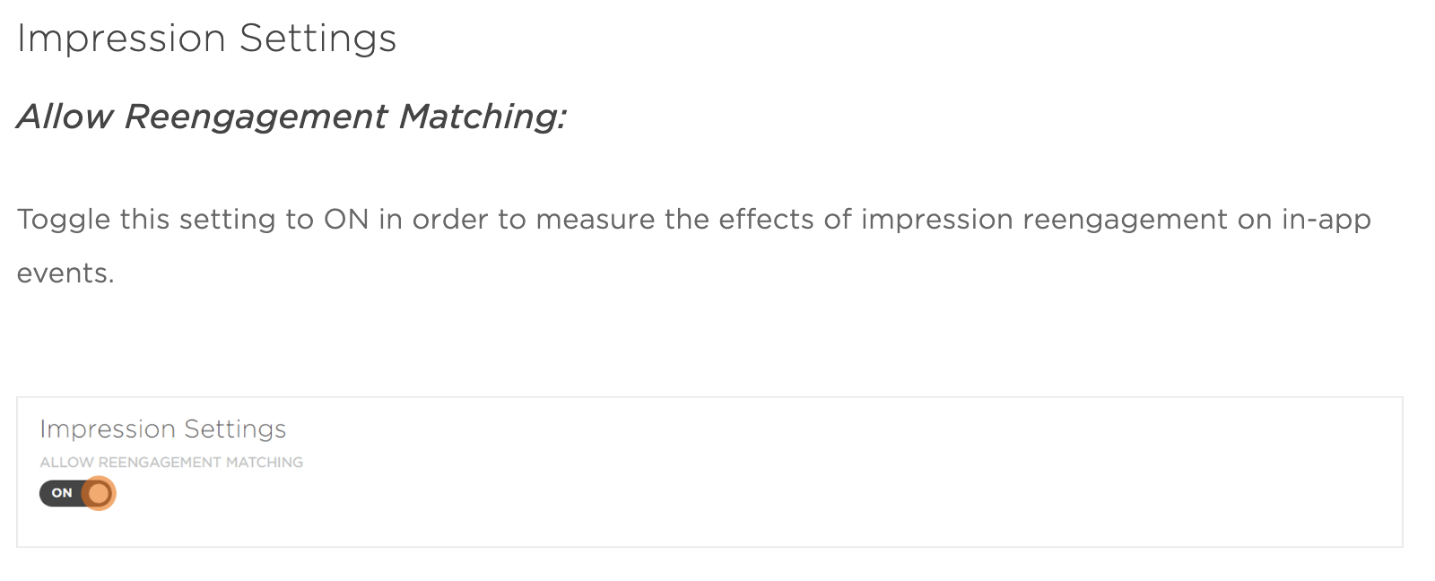The width and height of the screenshot is (1435, 581).
Task: Click the word events. on the second description line
Action: point(65,273)
